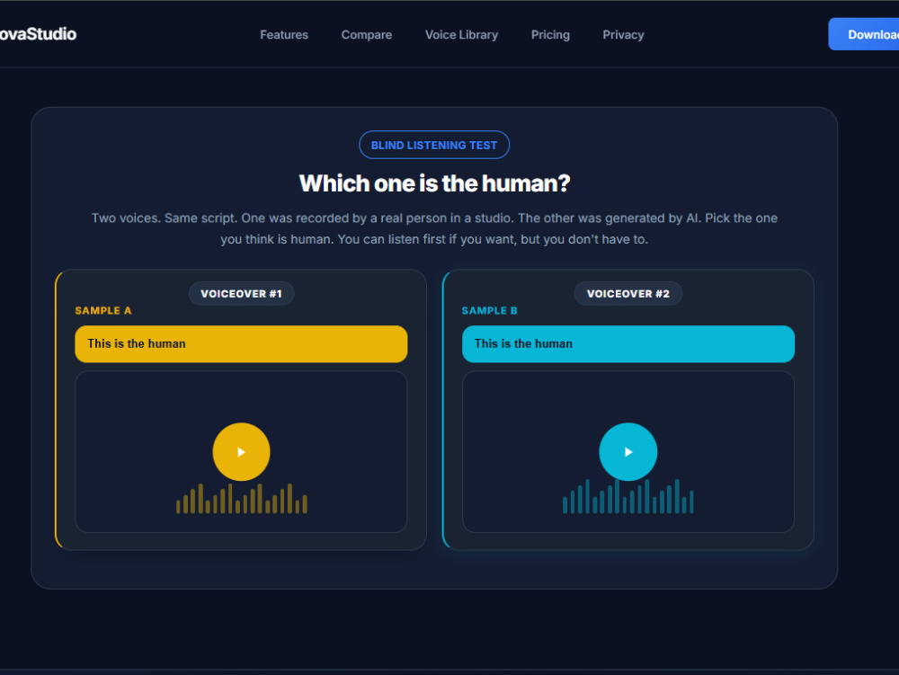
Task: Click the Download button
Action: (x=864, y=34)
